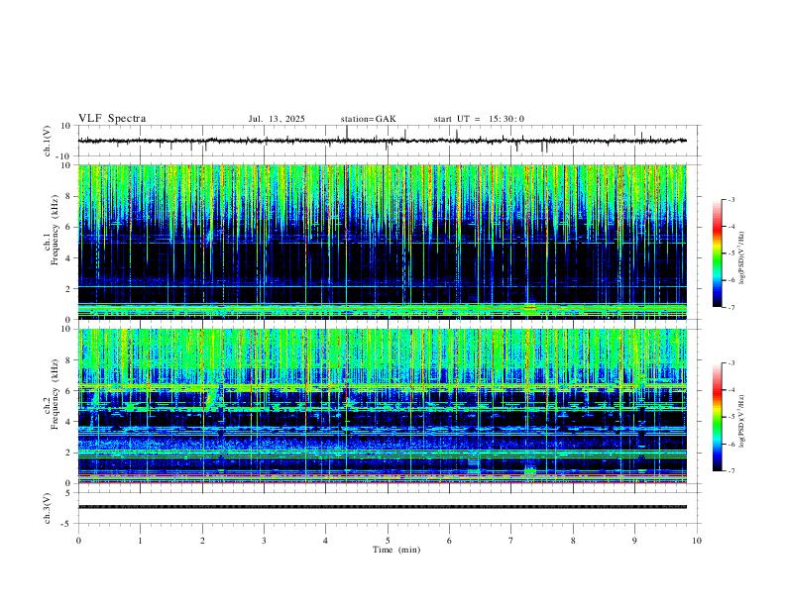Click the time axis tick label "7"
Viewport: 785px width, 606px height.
(511, 541)
